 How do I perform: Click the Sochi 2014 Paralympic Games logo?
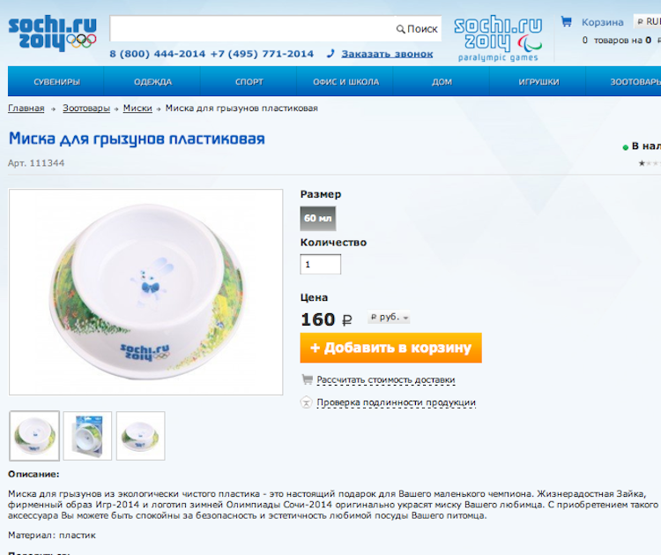click(x=498, y=39)
